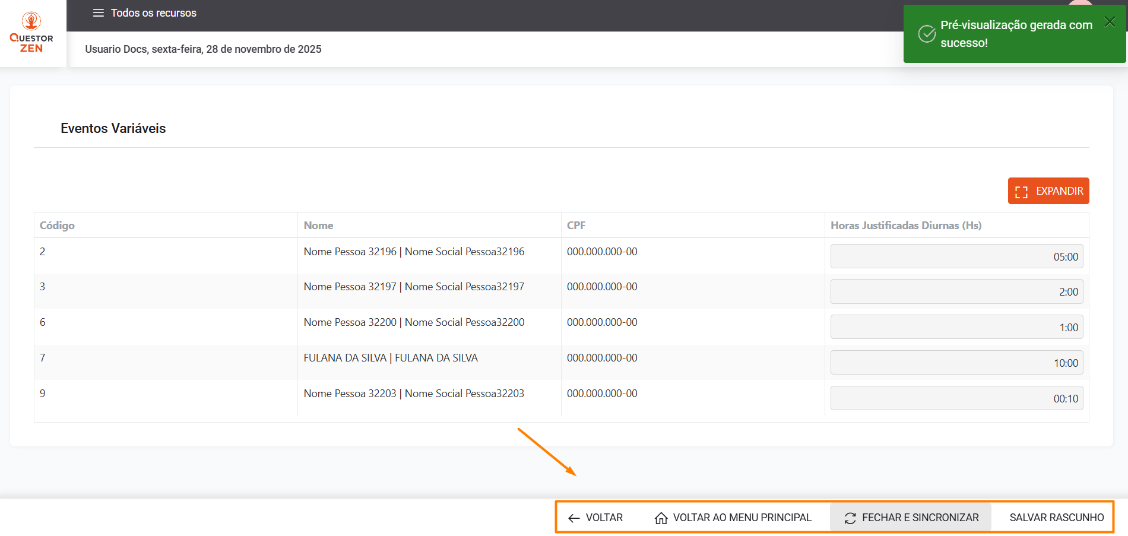Click the EXPANDIR button to expand the table

[x=1048, y=191]
